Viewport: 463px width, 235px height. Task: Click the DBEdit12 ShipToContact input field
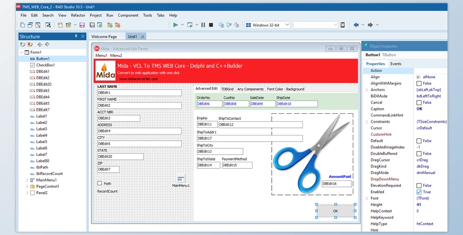(260, 125)
